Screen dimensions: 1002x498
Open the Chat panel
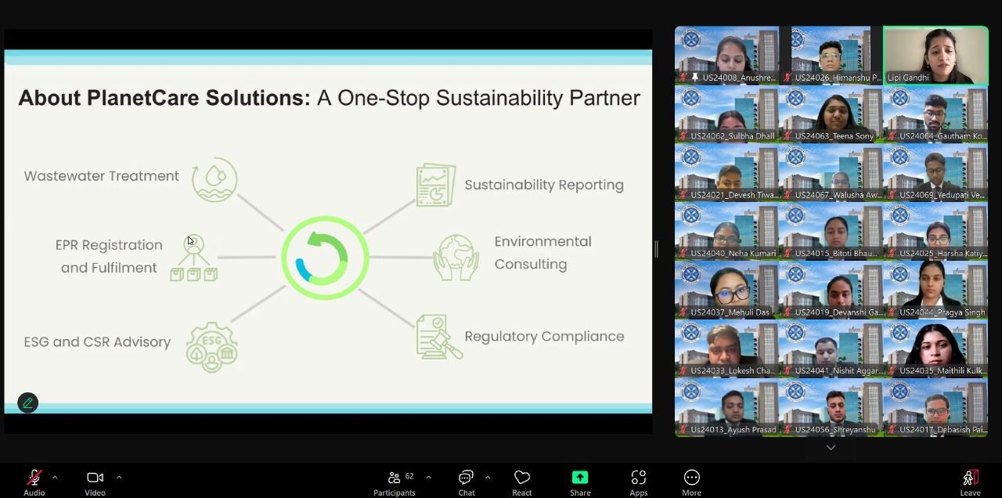click(x=467, y=482)
